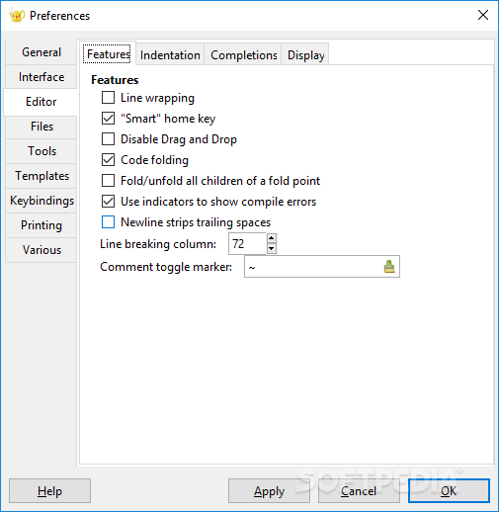Go to Files preferences section
499x512 pixels.
pyautogui.click(x=42, y=127)
